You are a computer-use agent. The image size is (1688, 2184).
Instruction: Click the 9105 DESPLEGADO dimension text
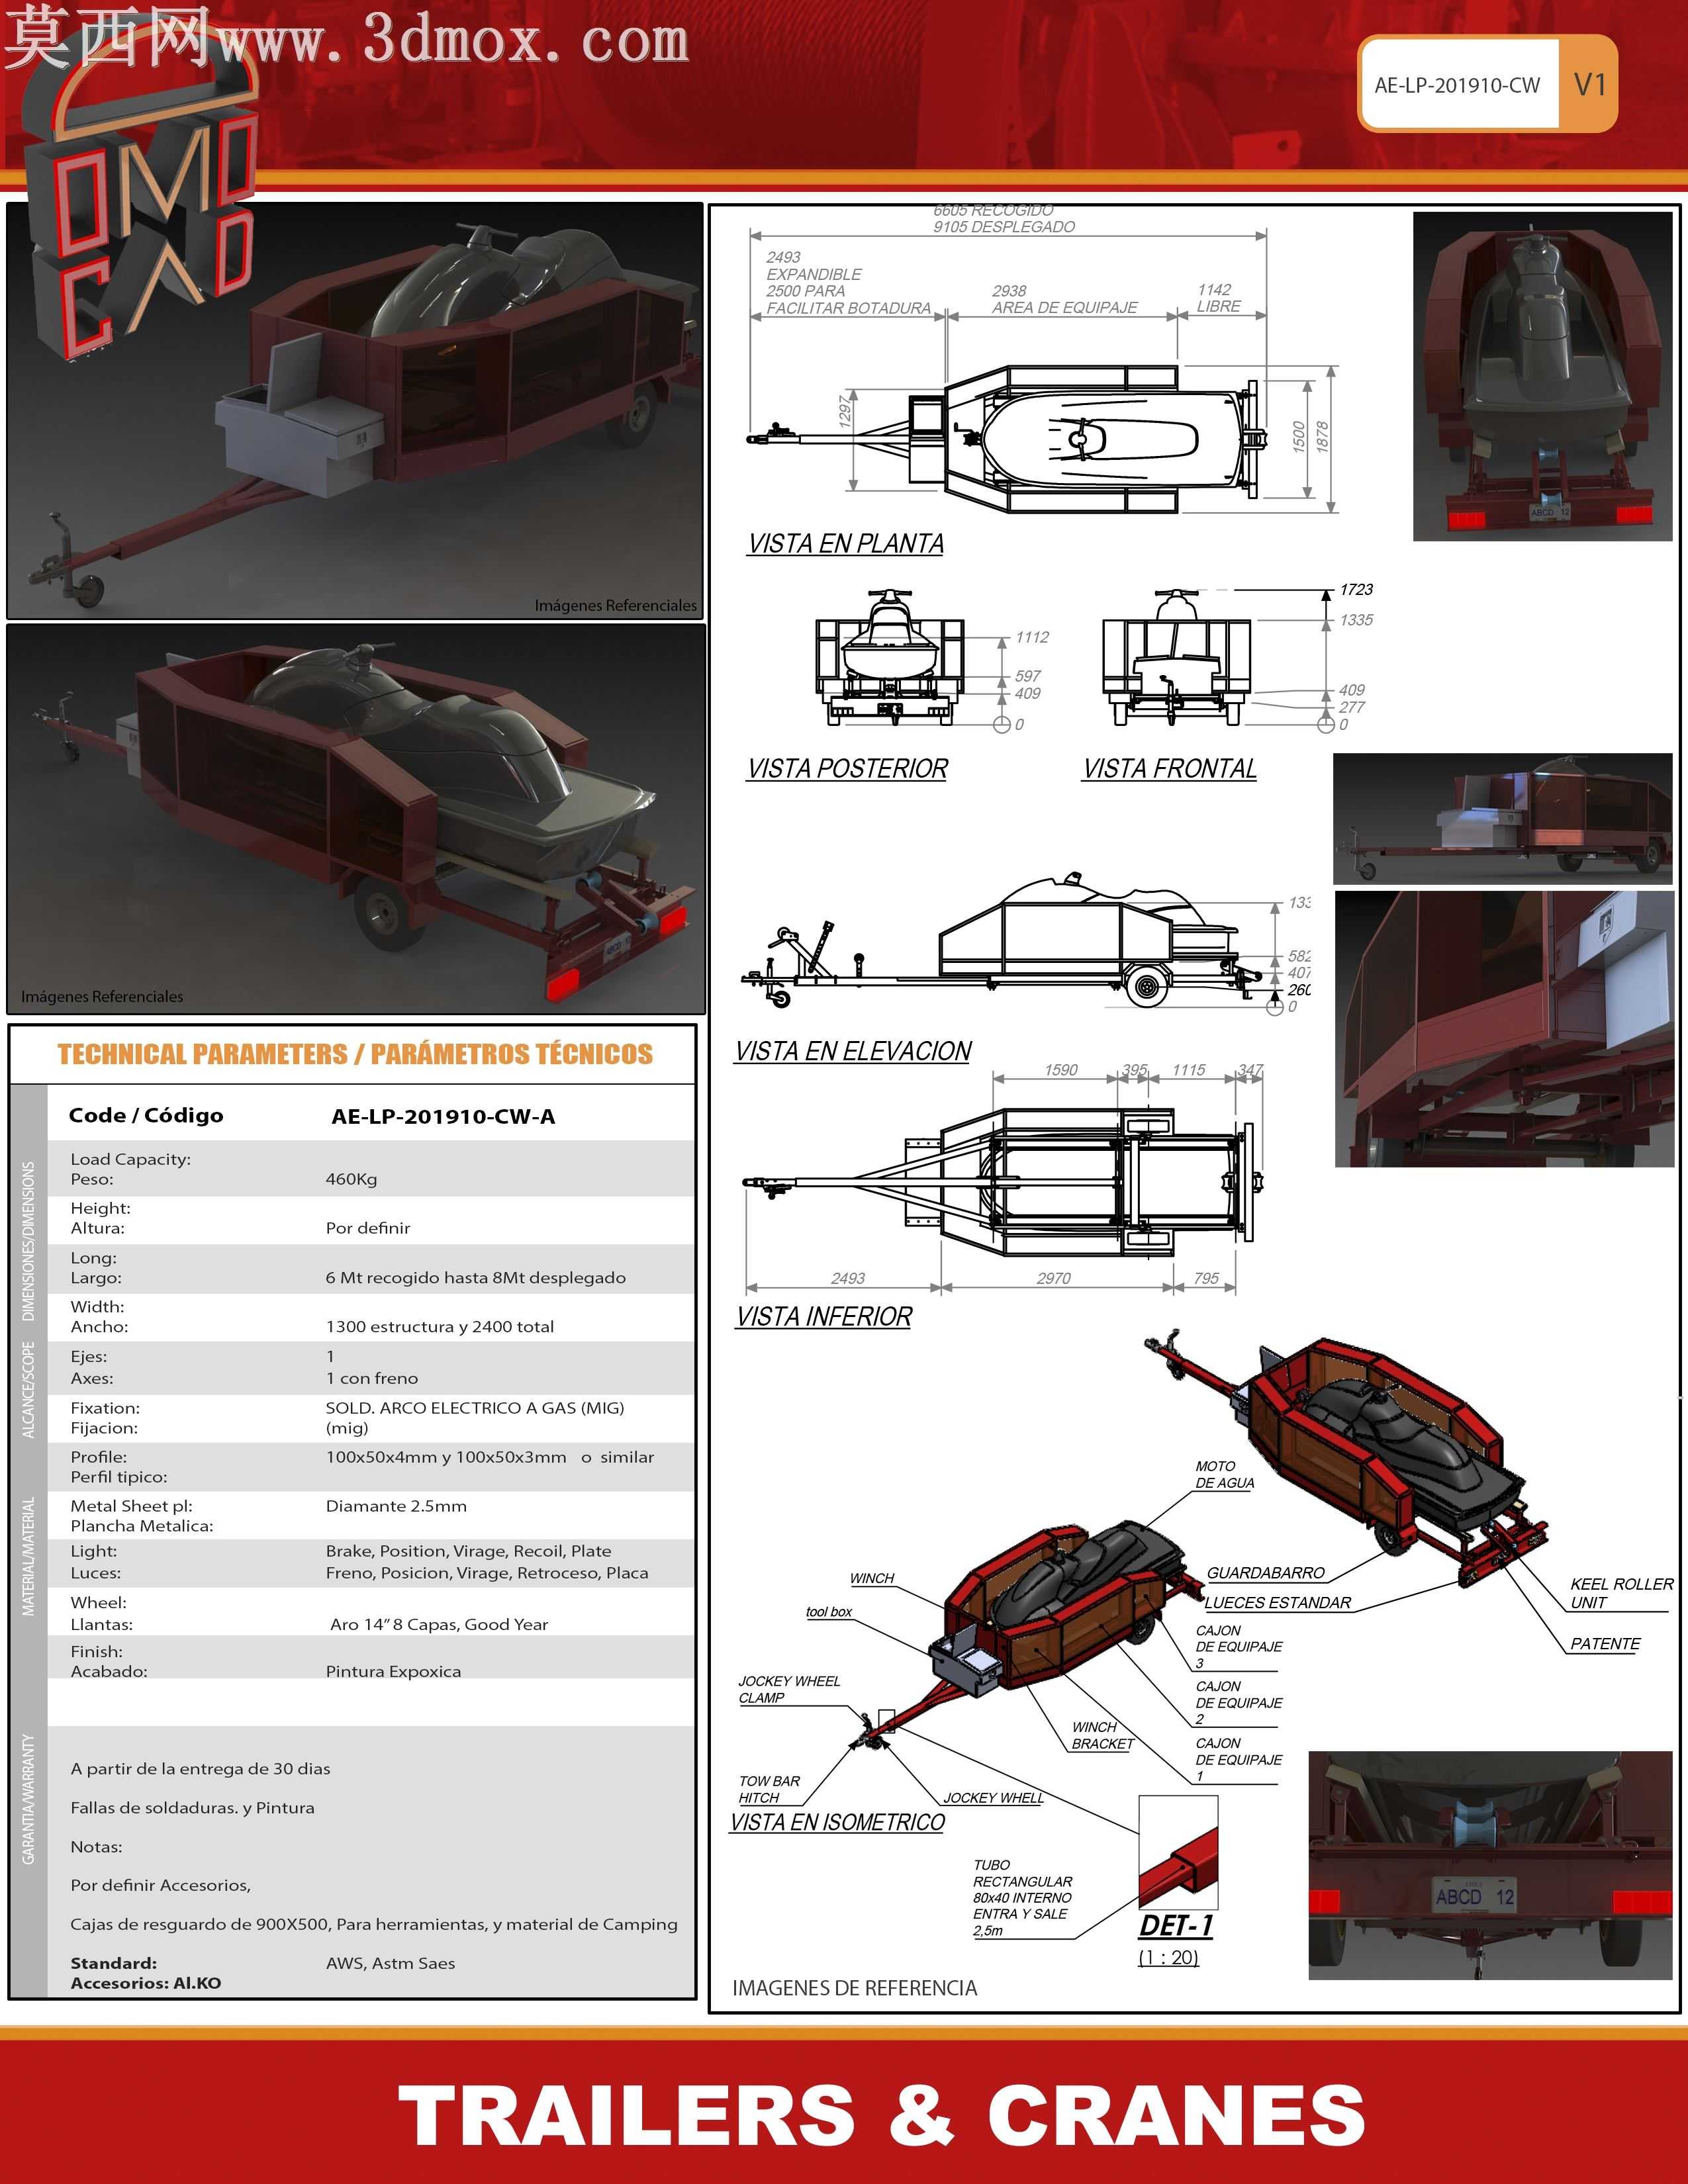point(1004,227)
